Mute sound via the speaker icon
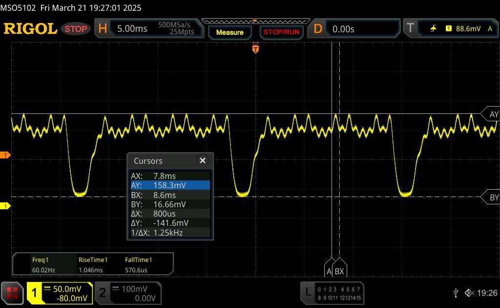 pos(469,293)
